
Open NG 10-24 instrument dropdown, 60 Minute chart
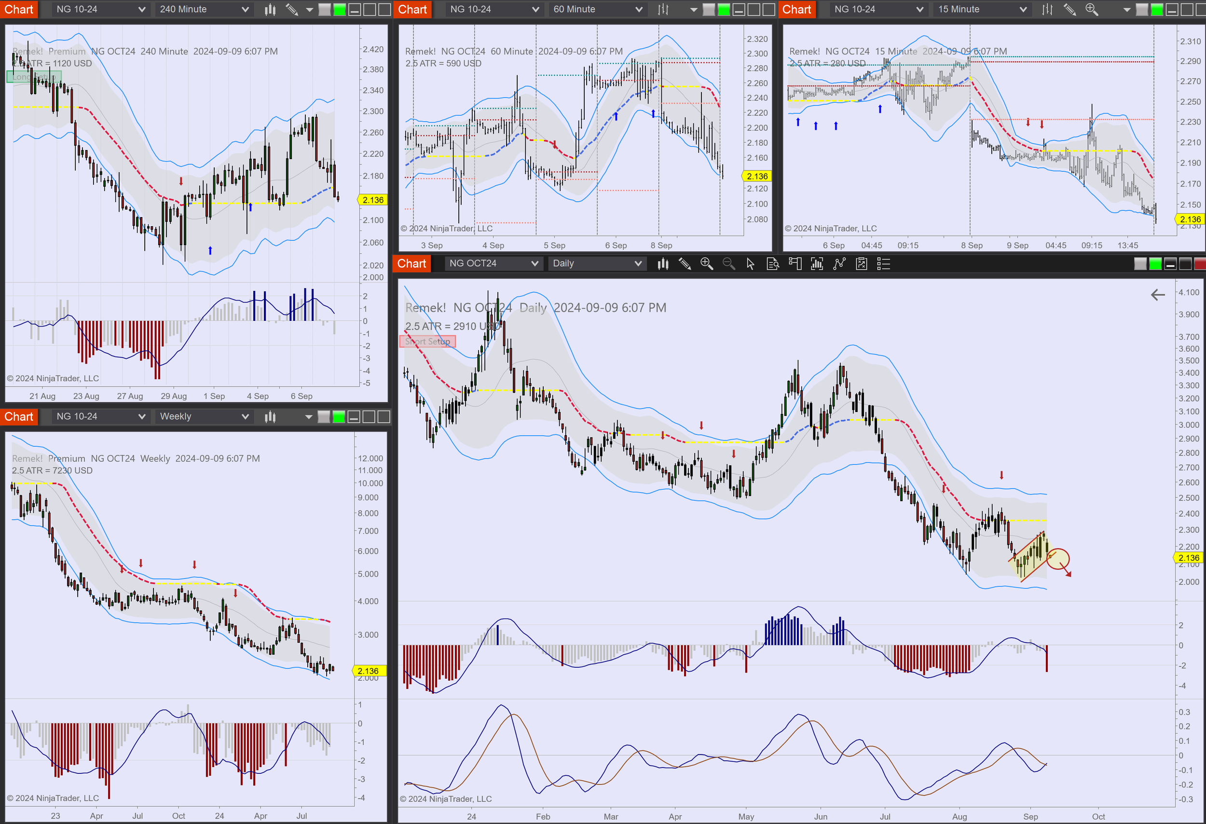pyautogui.click(x=495, y=9)
